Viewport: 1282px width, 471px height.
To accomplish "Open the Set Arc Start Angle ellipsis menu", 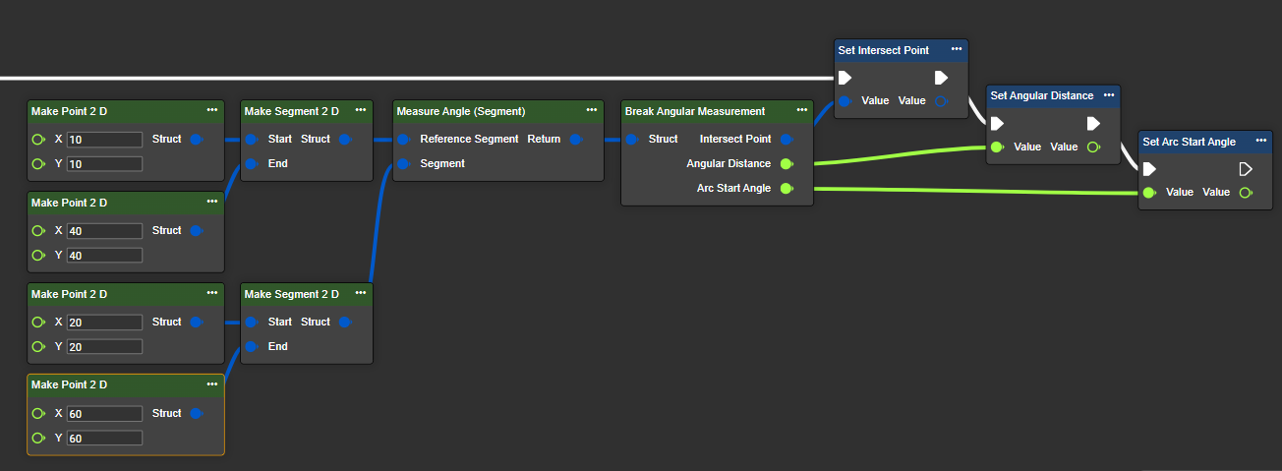I will coord(1261,141).
